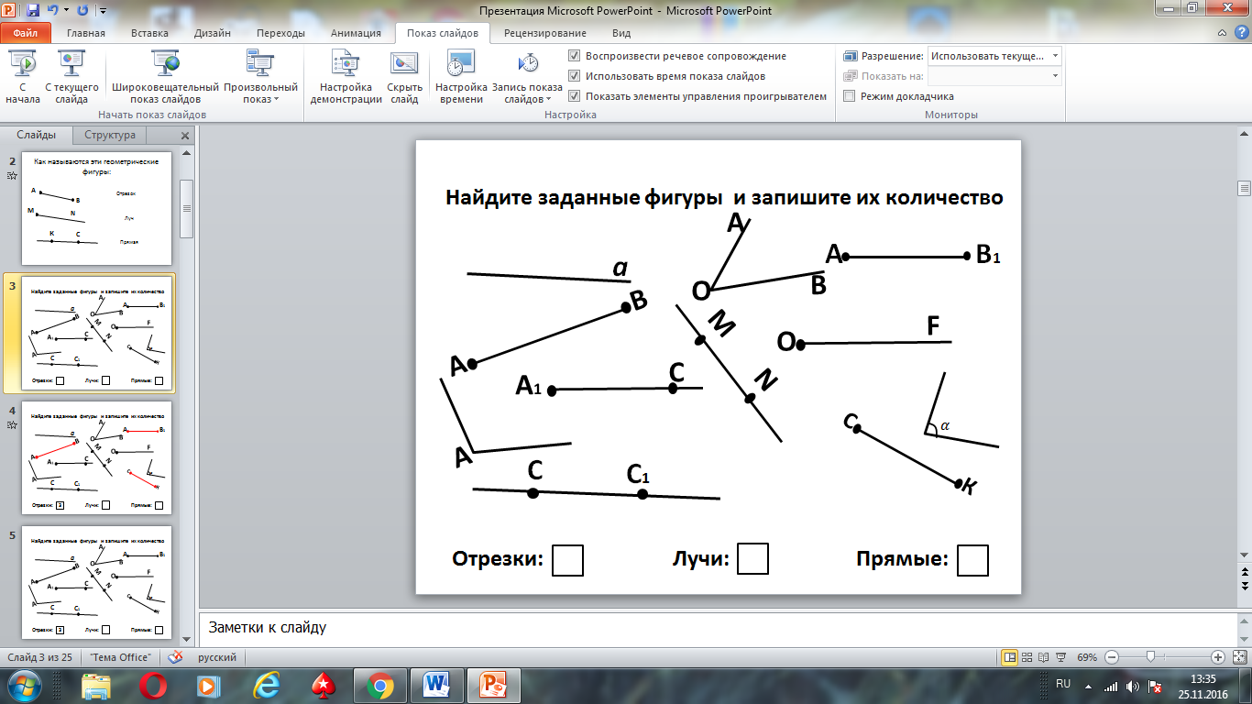Image resolution: width=1252 pixels, height=704 pixels.
Task: Switch to the Структура pane tab
Action: point(110,135)
